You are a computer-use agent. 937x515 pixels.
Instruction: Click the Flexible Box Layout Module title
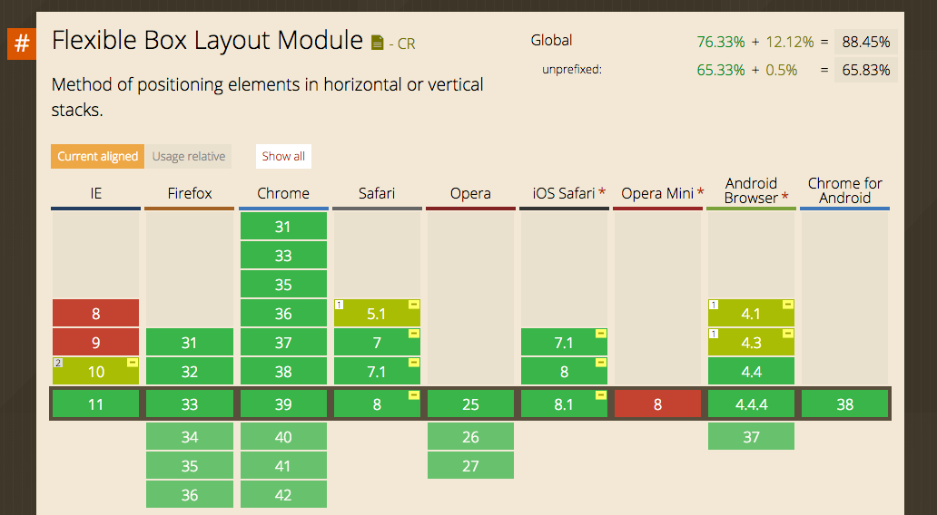click(207, 41)
